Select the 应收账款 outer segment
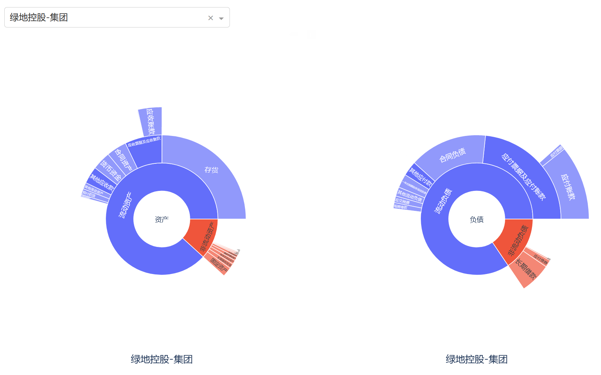 click(151, 122)
